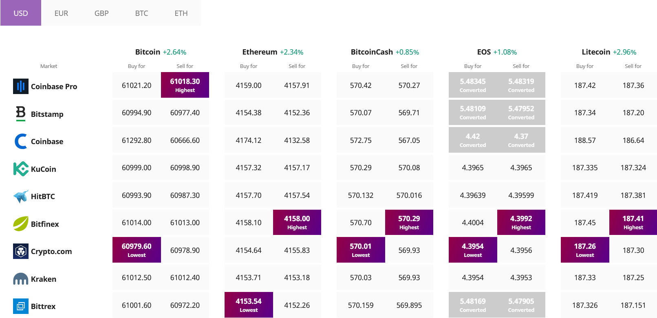Click the Coinbase Pro logo icon
The image size is (657, 318).
click(21, 86)
